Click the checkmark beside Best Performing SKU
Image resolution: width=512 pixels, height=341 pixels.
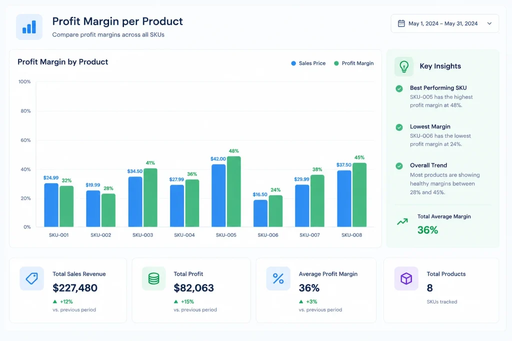pos(399,89)
